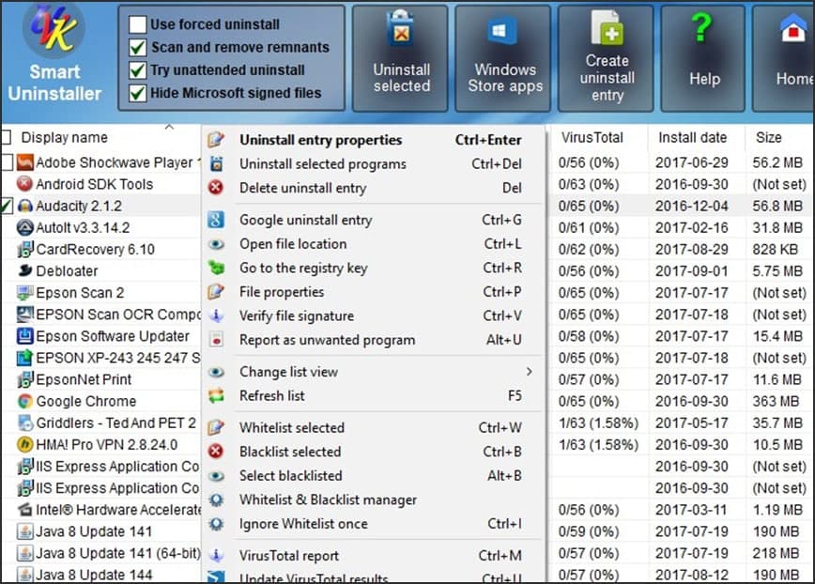815x584 pixels.
Task: Click Refresh list in context menu
Action: coord(272,396)
